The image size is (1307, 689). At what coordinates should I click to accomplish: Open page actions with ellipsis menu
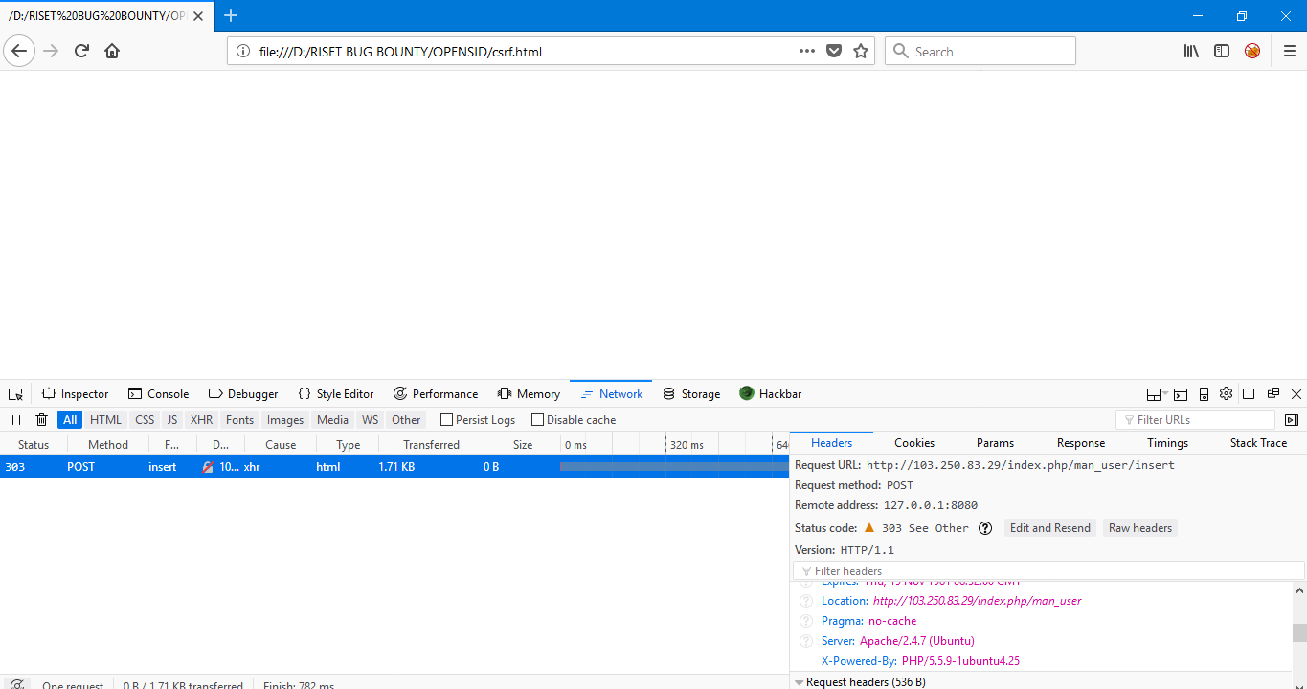click(x=807, y=50)
